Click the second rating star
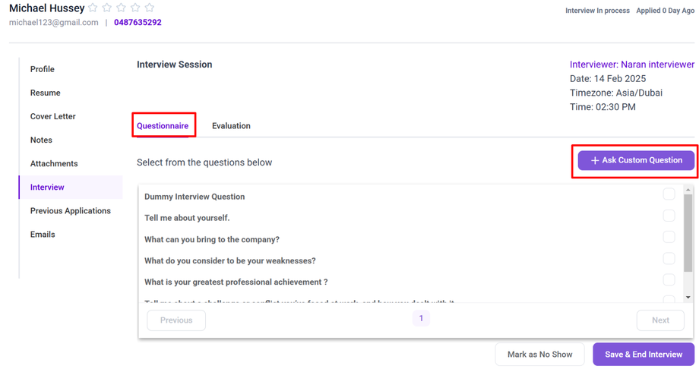This screenshot has height=369, width=699. click(107, 8)
